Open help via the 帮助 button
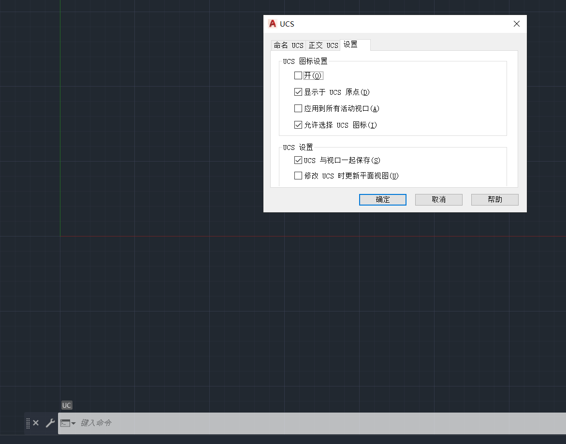 (494, 200)
